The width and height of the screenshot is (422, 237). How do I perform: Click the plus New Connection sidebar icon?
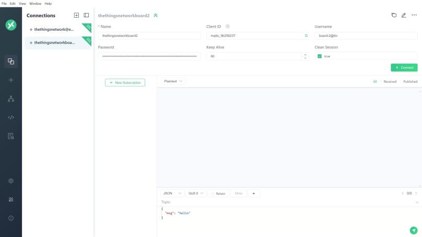pos(11,80)
